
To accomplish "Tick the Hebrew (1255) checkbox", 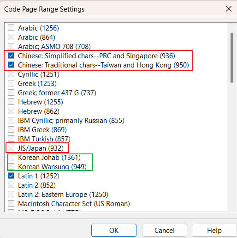I will point(11,102).
